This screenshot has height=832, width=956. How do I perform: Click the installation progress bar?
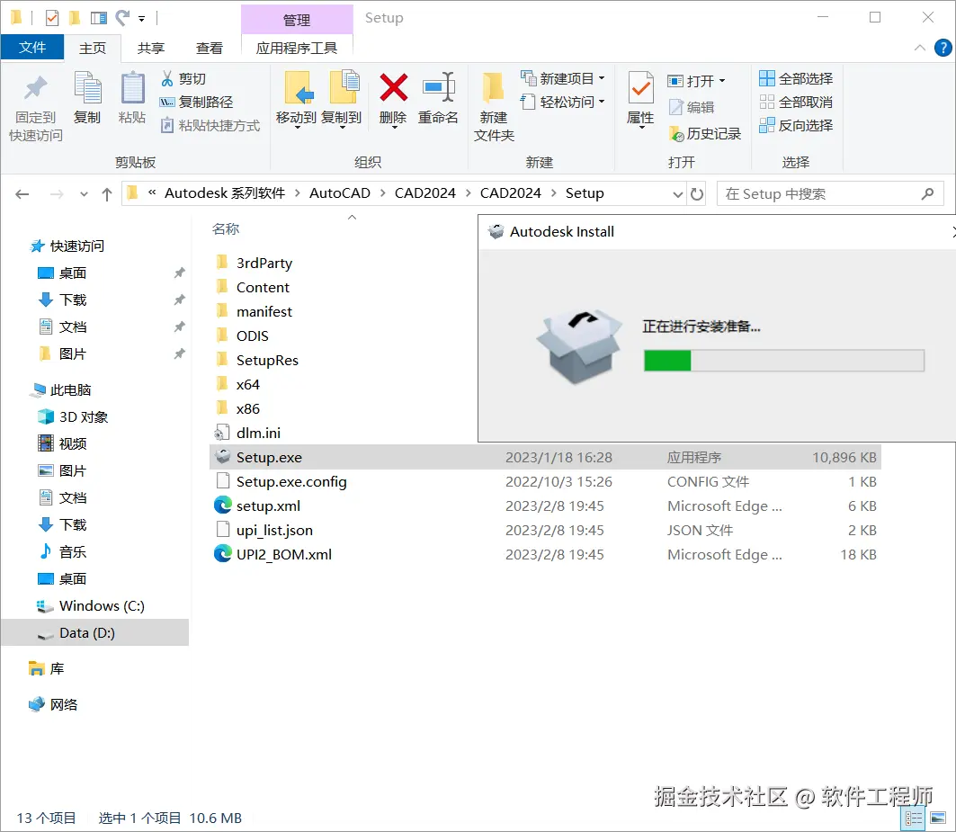(784, 361)
